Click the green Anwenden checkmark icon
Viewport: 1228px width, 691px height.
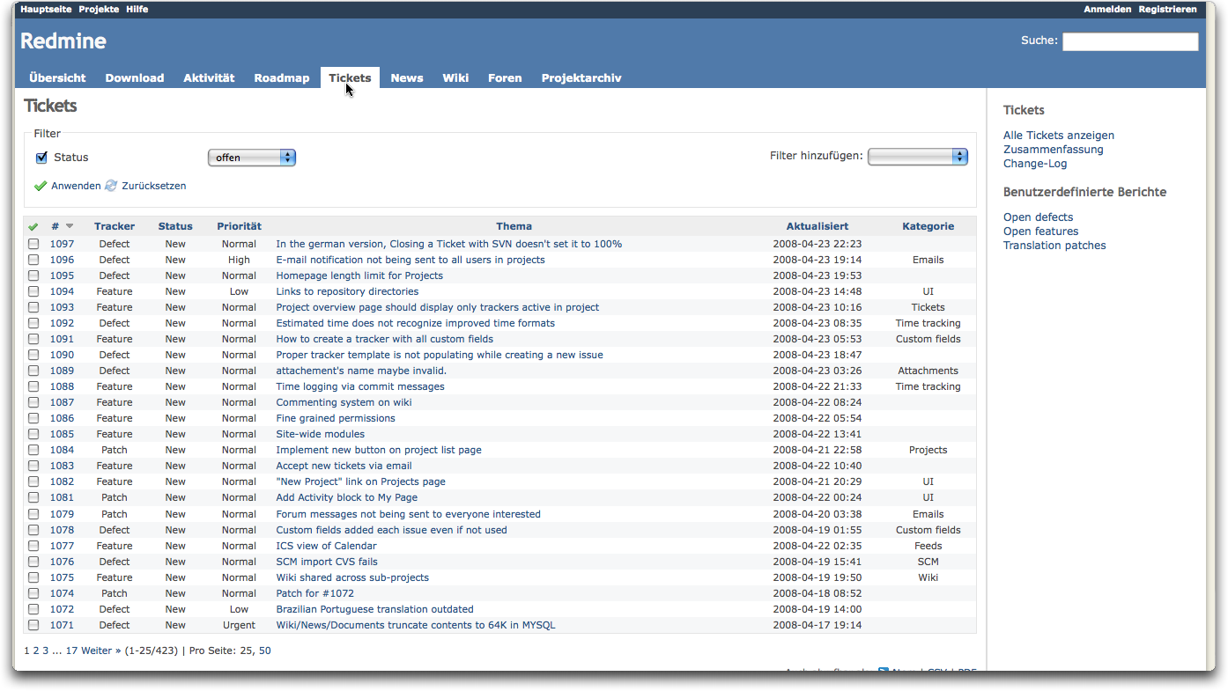tap(41, 186)
